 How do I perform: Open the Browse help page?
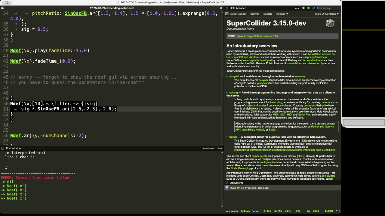pos(255,14)
